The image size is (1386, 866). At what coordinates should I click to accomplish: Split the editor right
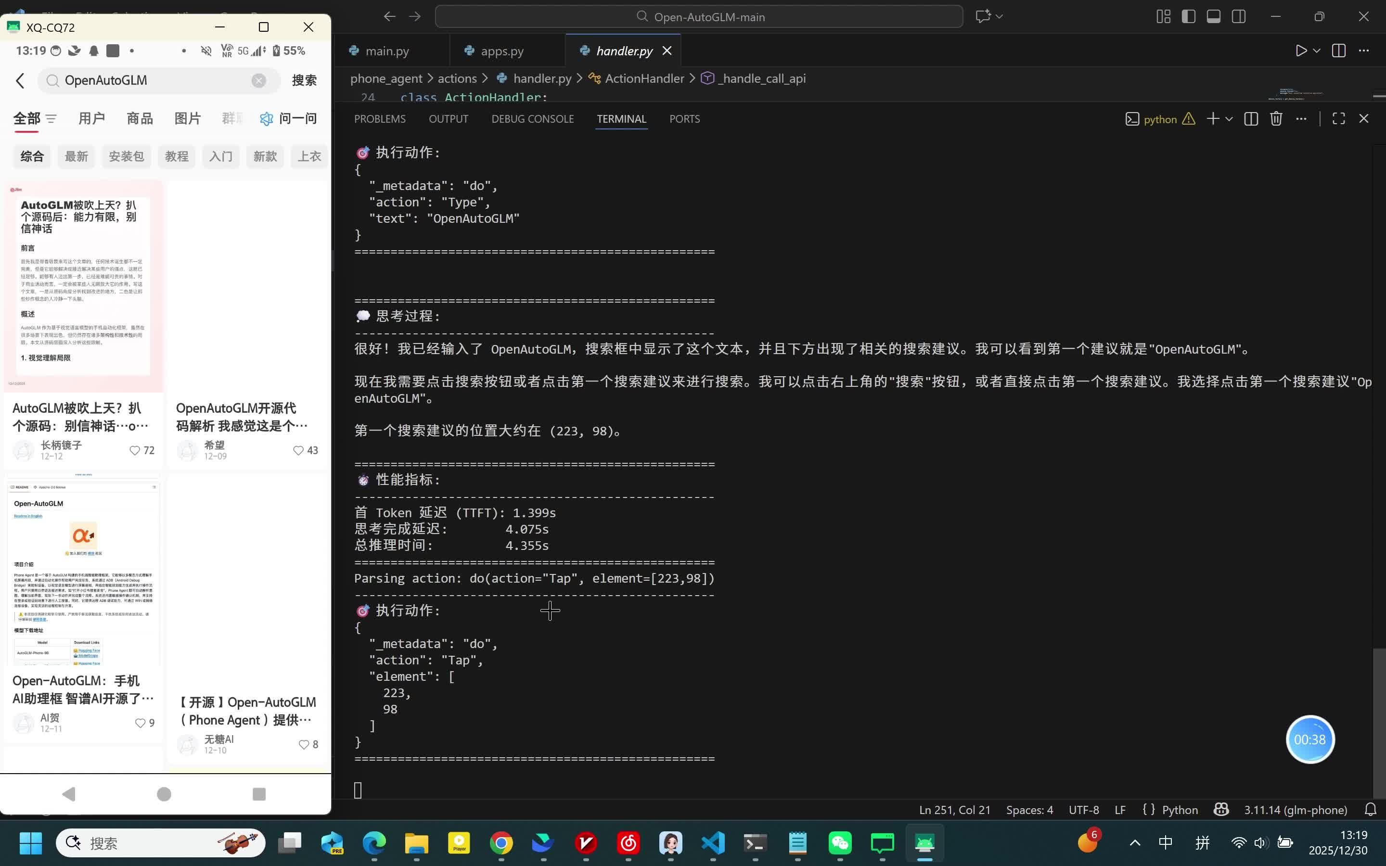(x=1338, y=51)
